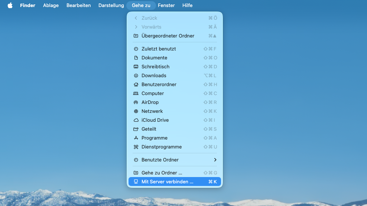The image size is (367, 206).
Task: Choose Gehe zu Ordner option
Action: coord(162,173)
